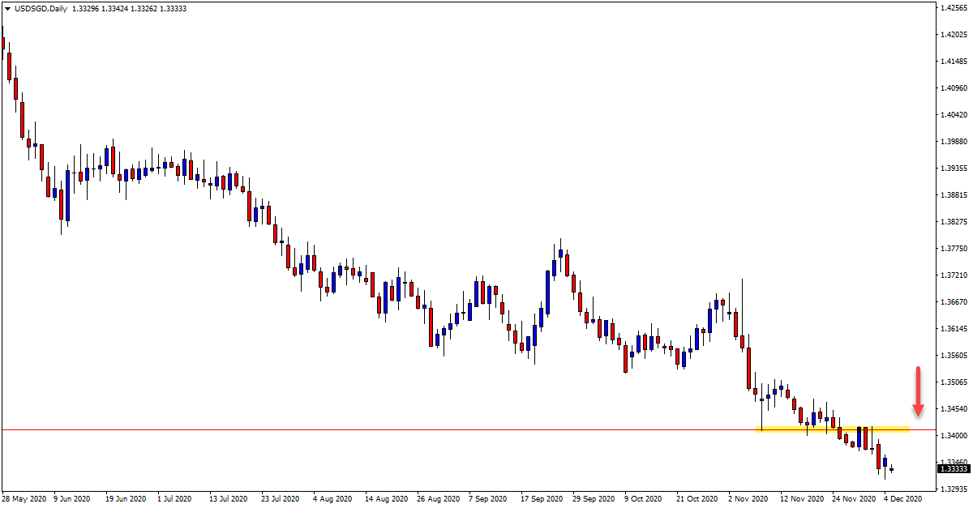Click price axis label 1.36670
Screen dimensions: 973x508
click(954, 302)
